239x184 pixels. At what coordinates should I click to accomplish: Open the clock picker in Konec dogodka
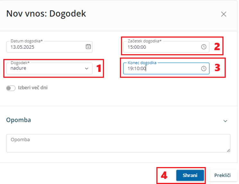[x=204, y=68]
